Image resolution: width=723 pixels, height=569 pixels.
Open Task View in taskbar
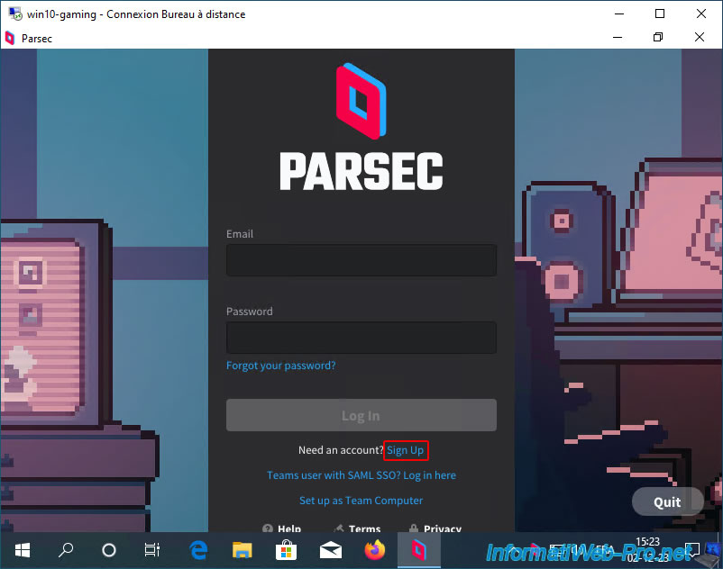[152, 550]
